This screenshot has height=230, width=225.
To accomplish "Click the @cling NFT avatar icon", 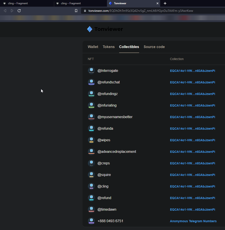I will [x=91, y=186].
